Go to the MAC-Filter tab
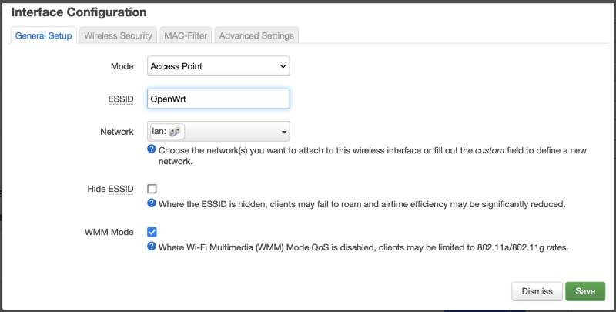Screen dimensions: 616x312 [185, 35]
